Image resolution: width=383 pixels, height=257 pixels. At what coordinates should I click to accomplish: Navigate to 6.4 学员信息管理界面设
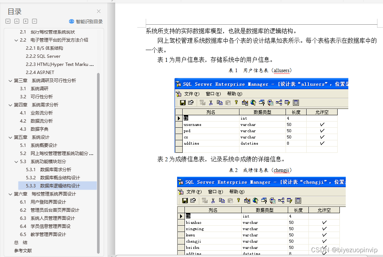[45, 226]
